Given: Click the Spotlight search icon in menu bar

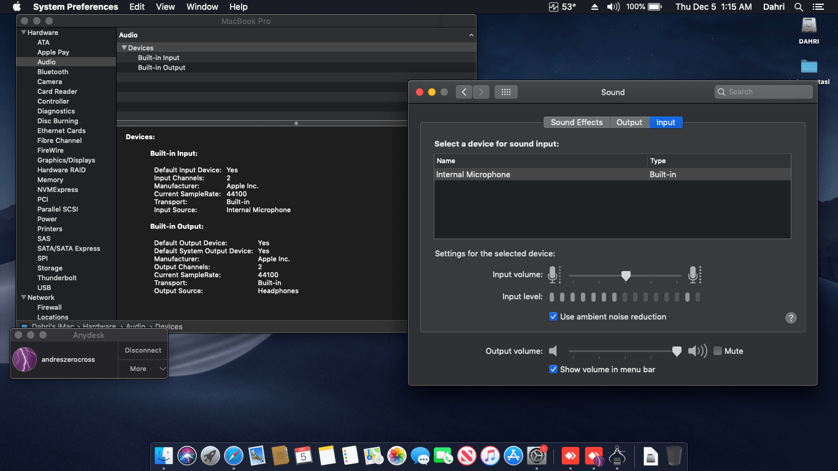Looking at the screenshot, I should pos(798,7).
